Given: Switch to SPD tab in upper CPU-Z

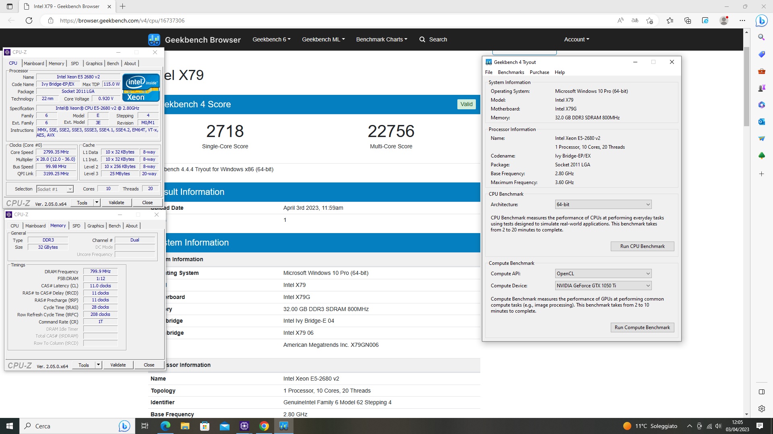Looking at the screenshot, I should pyautogui.click(x=75, y=63).
